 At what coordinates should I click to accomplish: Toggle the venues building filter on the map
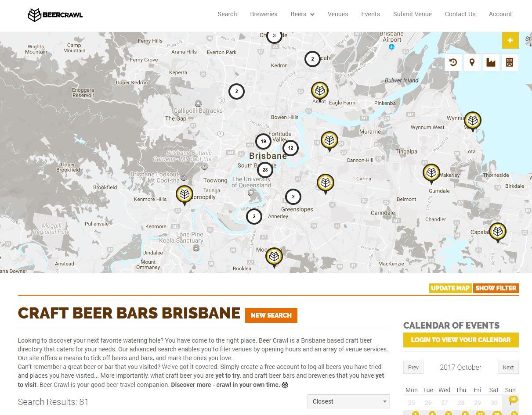(x=510, y=62)
